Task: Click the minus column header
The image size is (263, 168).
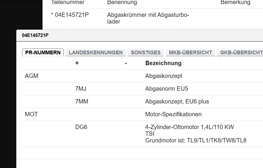Action: 126,63
